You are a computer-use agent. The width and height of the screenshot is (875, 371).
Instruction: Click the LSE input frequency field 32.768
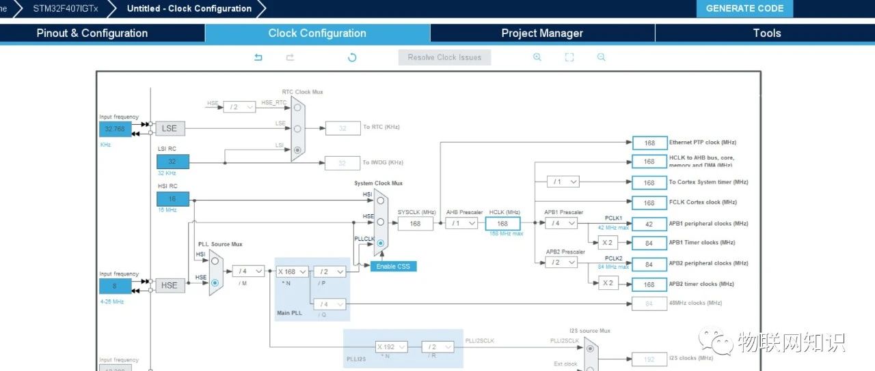pyautogui.click(x=115, y=129)
